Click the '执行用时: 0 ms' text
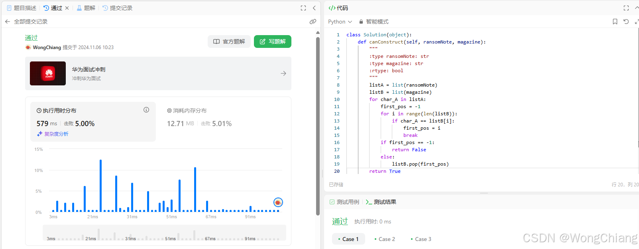 [x=373, y=221]
